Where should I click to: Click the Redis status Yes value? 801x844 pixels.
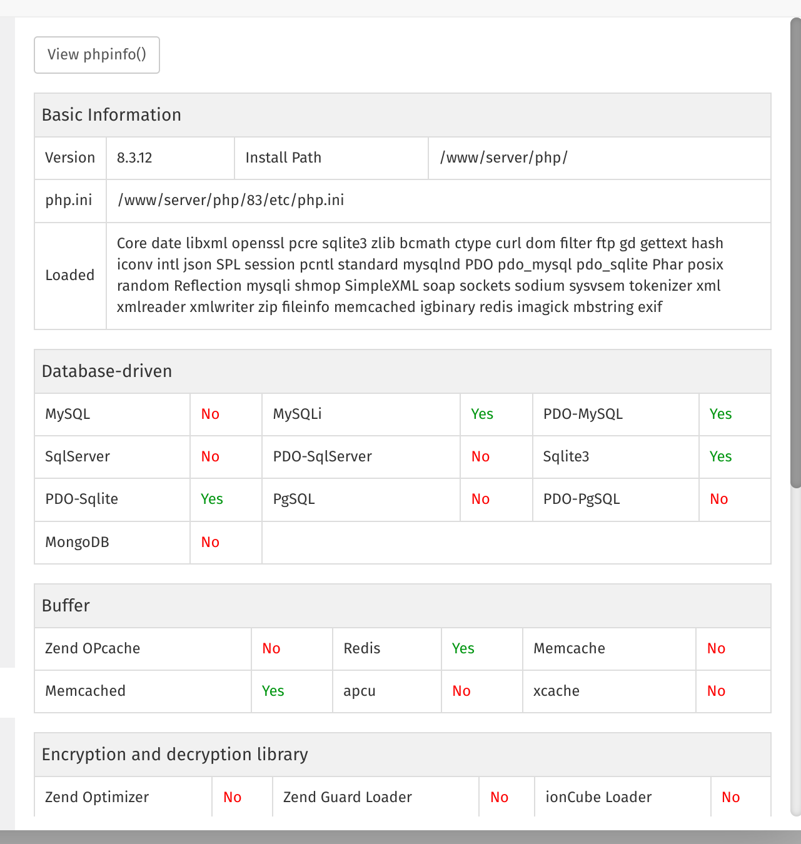tap(463, 648)
